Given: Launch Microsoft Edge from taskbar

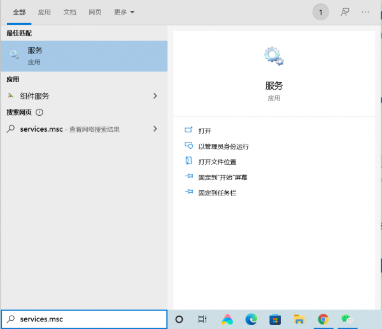Looking at the screenshot, I should pos(251,319).
